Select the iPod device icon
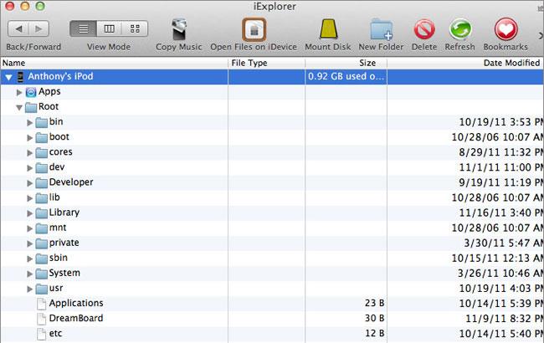The height and width of the screenshot is (343, 544). [x=20, y=77]
